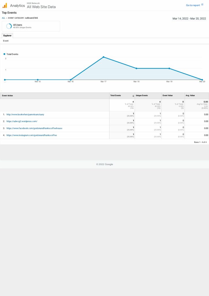Click the All Users donut segment icon

9,26
